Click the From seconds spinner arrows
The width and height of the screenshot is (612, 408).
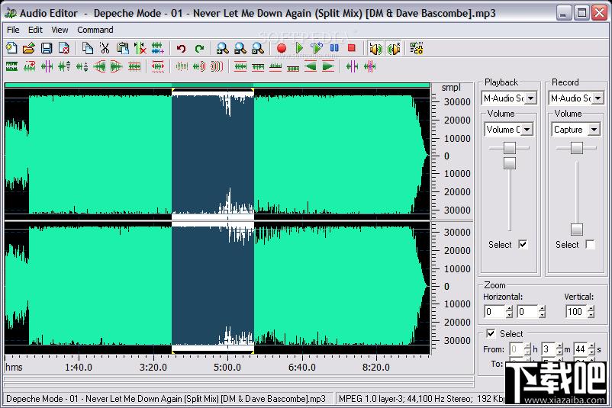(591, 349)
